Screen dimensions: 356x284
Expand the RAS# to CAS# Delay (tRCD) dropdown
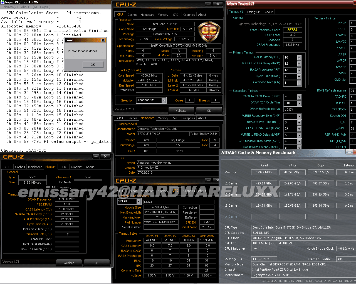pos(299,64)
